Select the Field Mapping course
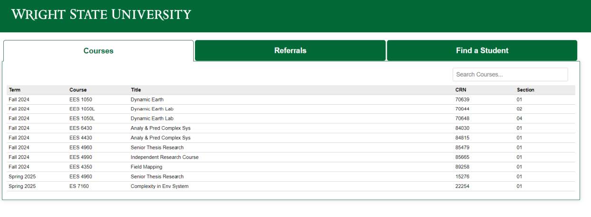Screen dimensions: 591x217 147,167
